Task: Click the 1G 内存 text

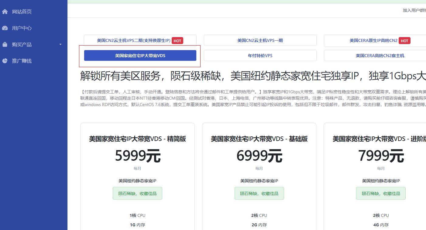Action: [x=137, y=225]
